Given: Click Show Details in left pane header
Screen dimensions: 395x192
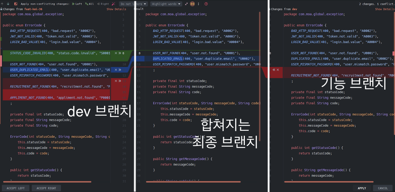Looking at the screenshot, I should (x=116, y=9).
